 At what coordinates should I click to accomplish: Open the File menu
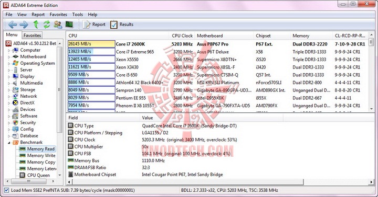tap(9, 15)
